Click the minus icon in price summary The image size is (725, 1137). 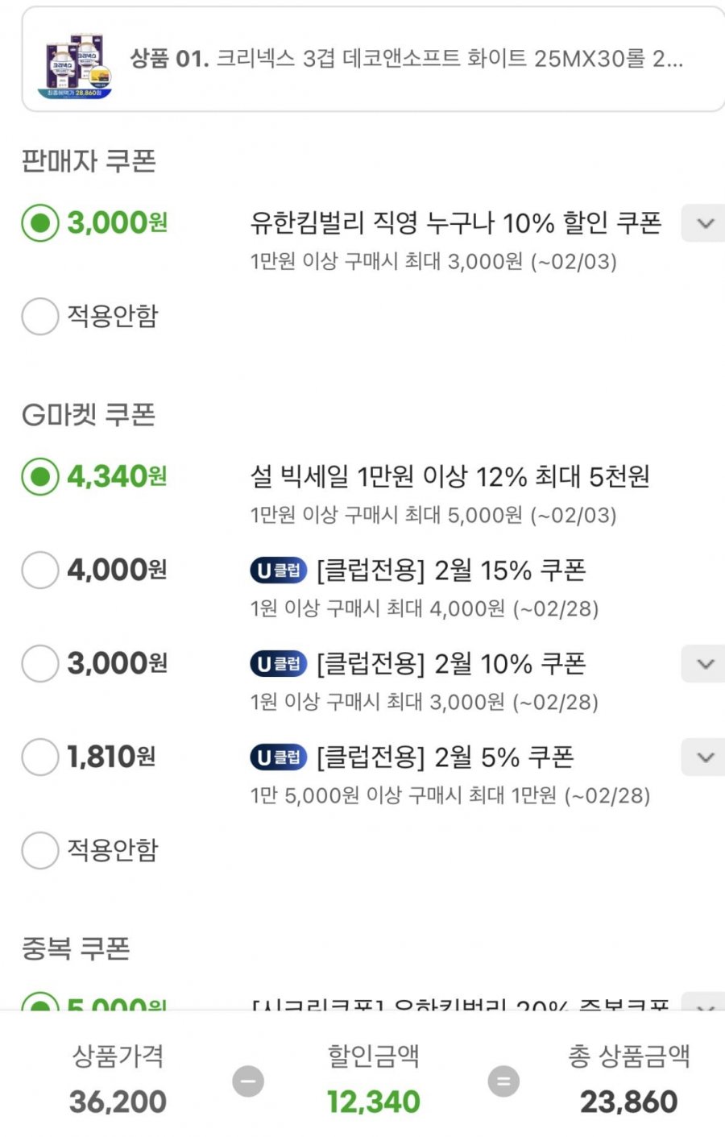click(248, 1081)
